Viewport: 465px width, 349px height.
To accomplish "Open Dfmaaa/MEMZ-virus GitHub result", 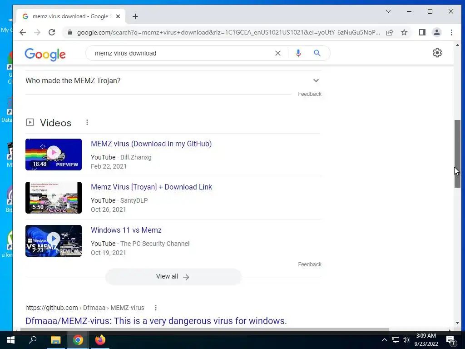I will click(x=156, y=321).
